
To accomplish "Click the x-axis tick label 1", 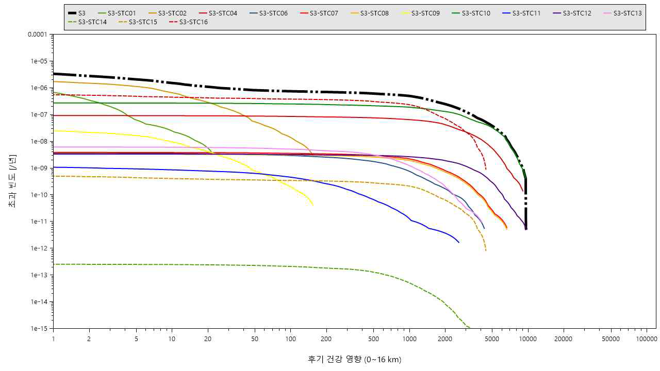I will pos(53,339).
